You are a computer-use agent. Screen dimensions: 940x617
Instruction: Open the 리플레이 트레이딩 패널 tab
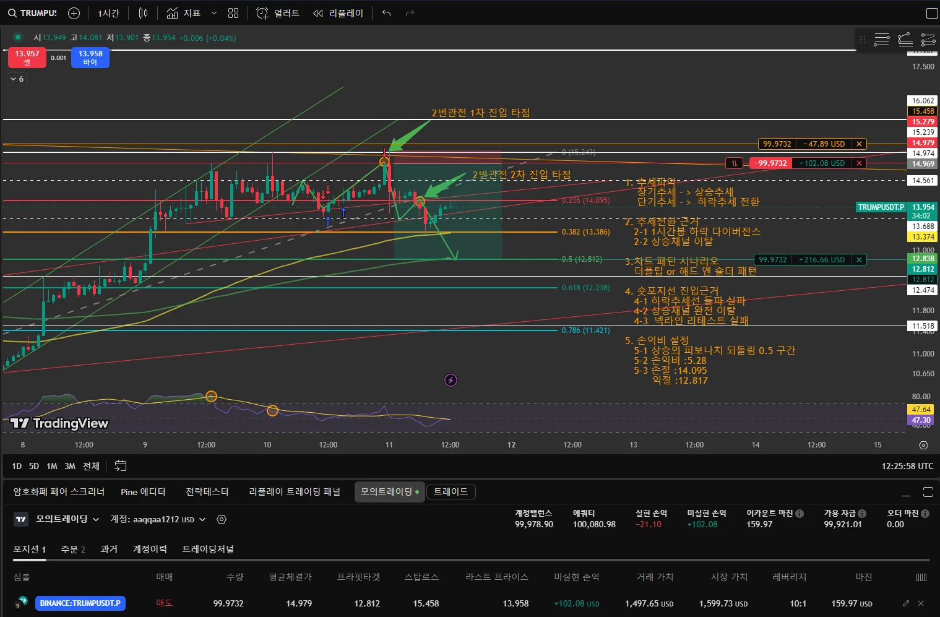(295, 492)
